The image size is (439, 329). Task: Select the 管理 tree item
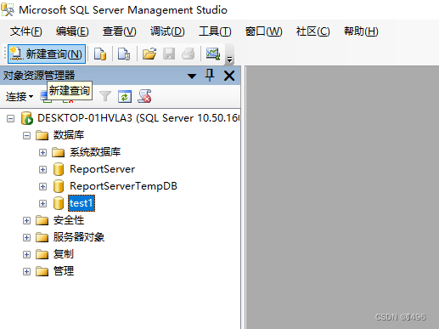64,271
